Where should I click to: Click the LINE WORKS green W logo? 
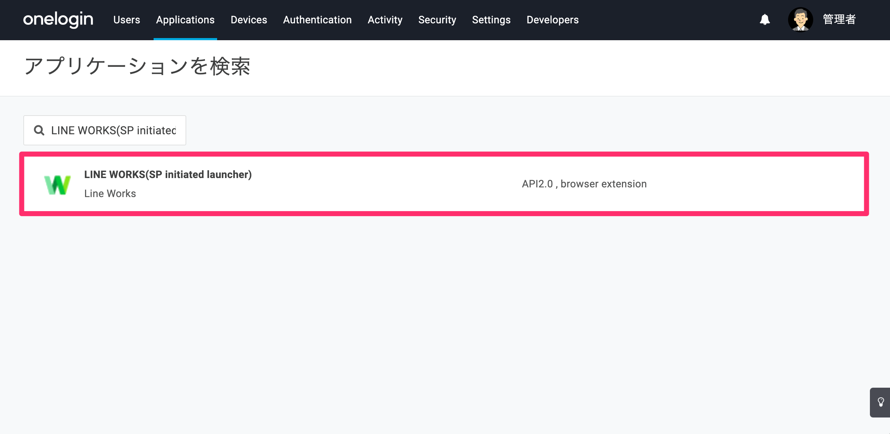tap(57, 185)
